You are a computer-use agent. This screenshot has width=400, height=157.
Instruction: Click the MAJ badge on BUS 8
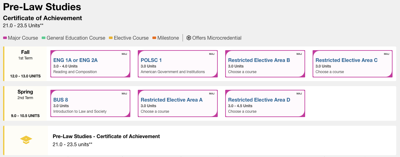tap(124, 94)
